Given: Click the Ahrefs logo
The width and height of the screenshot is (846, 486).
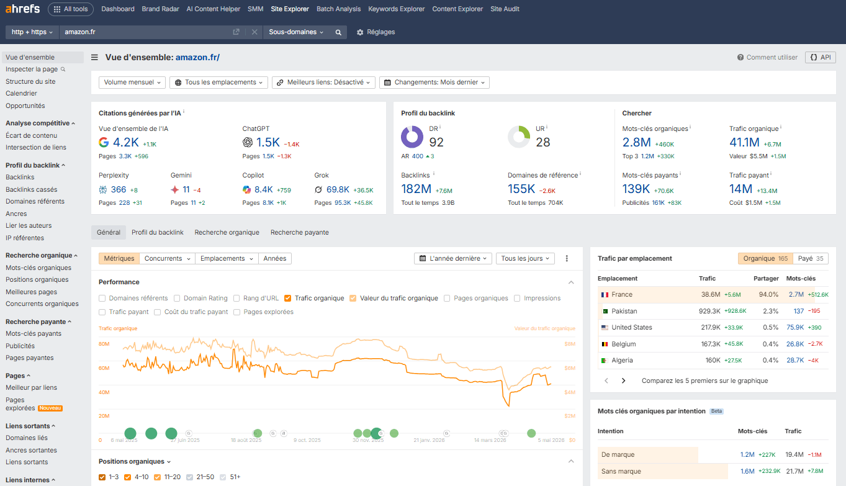Looking at the screenshot, I should click(x=23, y=9).
